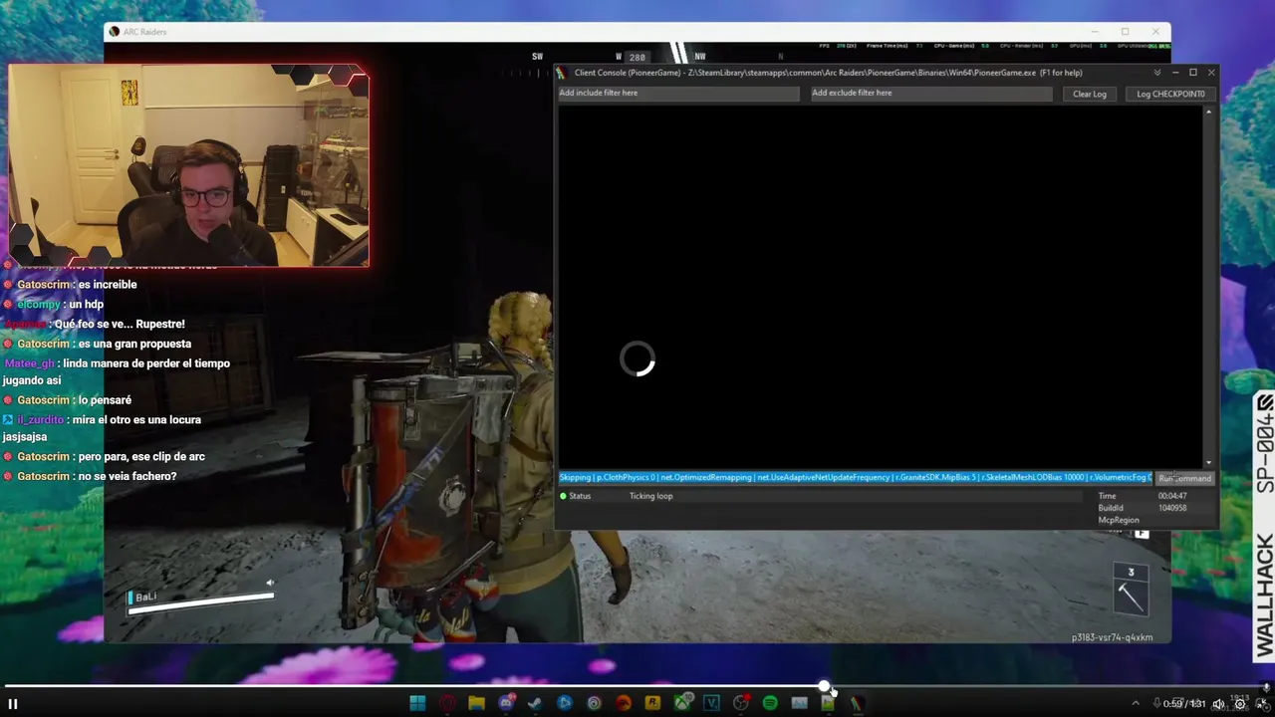Click the console log scrollbar up arrow
This screenshot has height=717, width=1275.
tap(1209, 112)
